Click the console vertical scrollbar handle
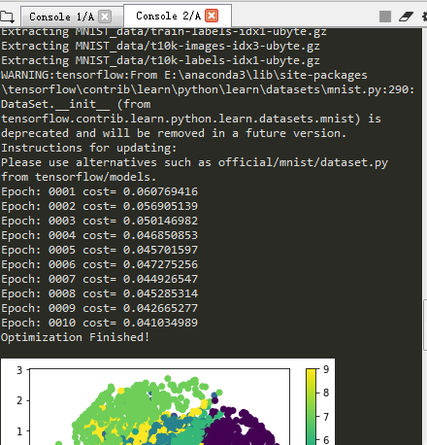The width and height of the screenshot is (427, 445). coord(425,325)
